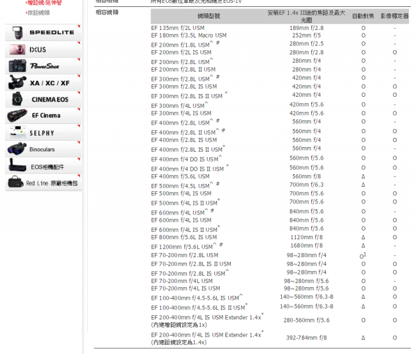Select the 自動對焦 column header

(x=363, y=16)
